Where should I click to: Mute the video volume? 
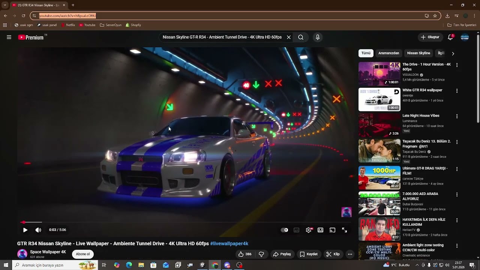pos(38,230)
